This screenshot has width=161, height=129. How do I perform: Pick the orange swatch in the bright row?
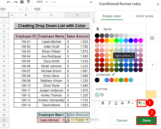pos(107,41)
